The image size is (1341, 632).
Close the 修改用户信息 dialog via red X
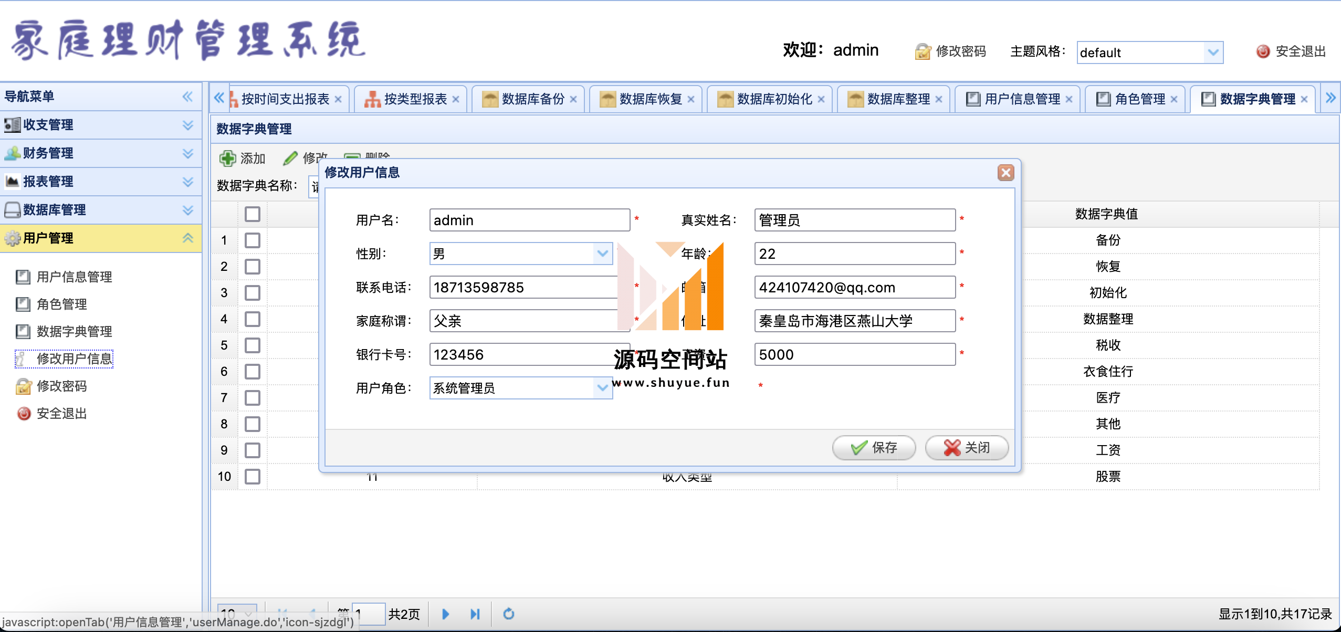[1005, 173]
